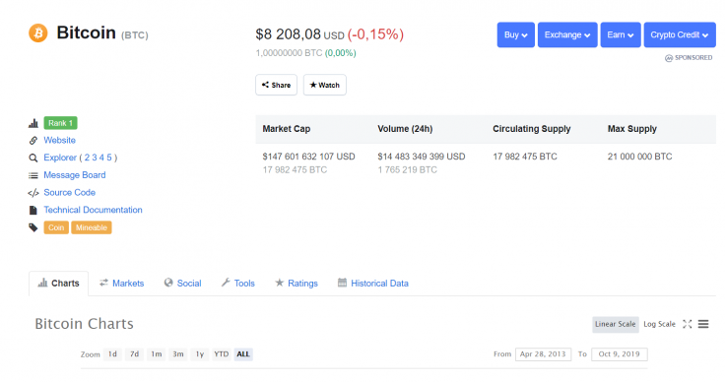The width and height of the screenshot is (725, 382).
Task: Open Explorer alternate link 2
Action: pos(87,158)
